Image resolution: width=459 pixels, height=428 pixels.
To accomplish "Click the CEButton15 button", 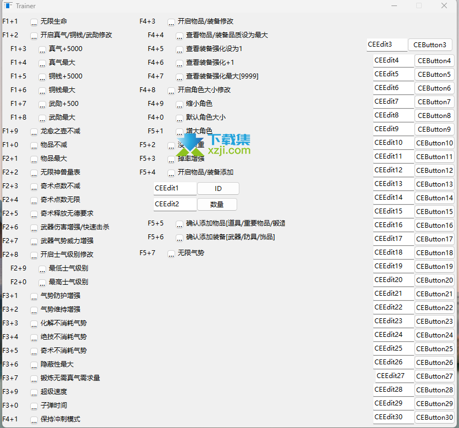I will tap(434, 211).
